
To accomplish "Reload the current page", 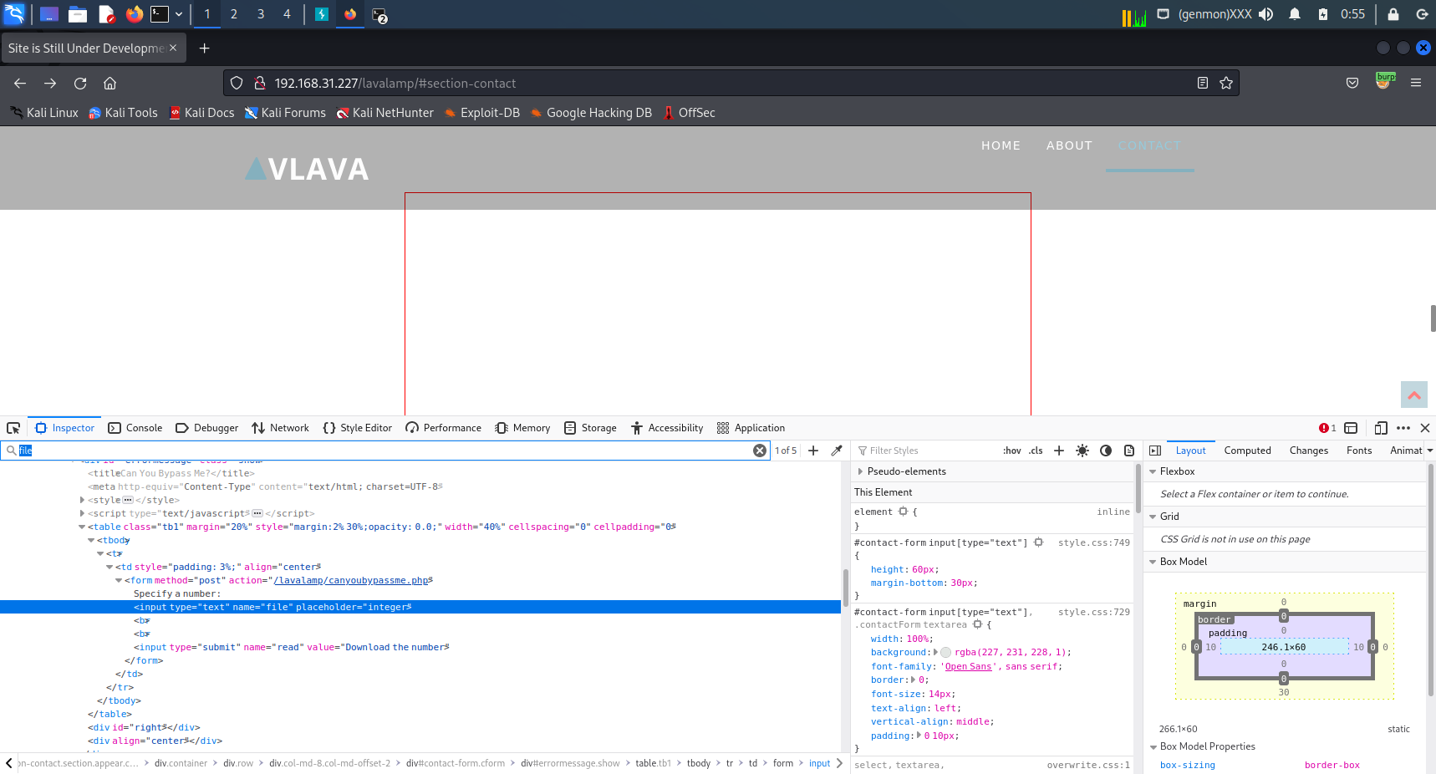I will [x=80, y=84].
